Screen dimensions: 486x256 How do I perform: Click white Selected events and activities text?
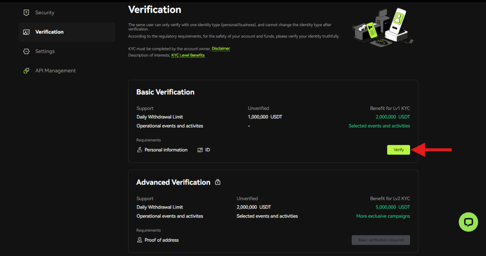click(x=267, y=216)
